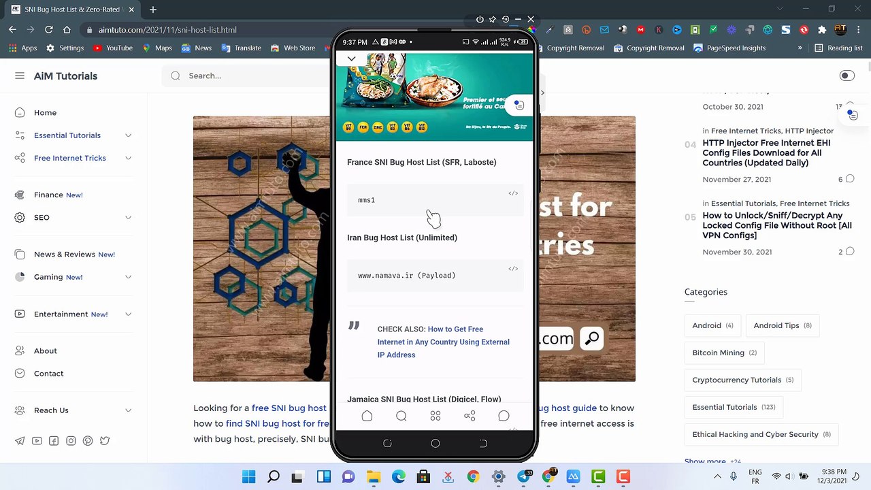Open Google Chrome from the taskbar
Viewport: 871px width, 490px height.
pos(473,477)
